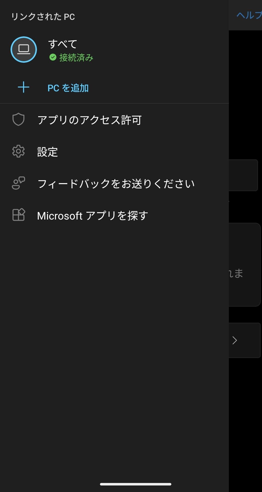262x492 pixels.
Task: Tap the home indicator bar at bottom
Action: [x=136, y=484]
